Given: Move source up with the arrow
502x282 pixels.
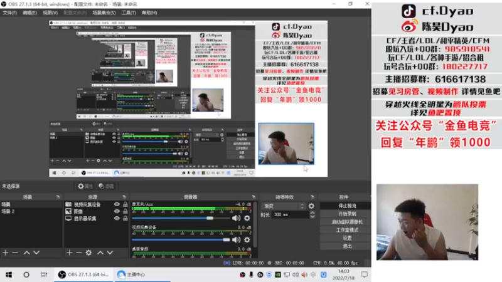Looking at the screenshot, I should click(100, 253).
